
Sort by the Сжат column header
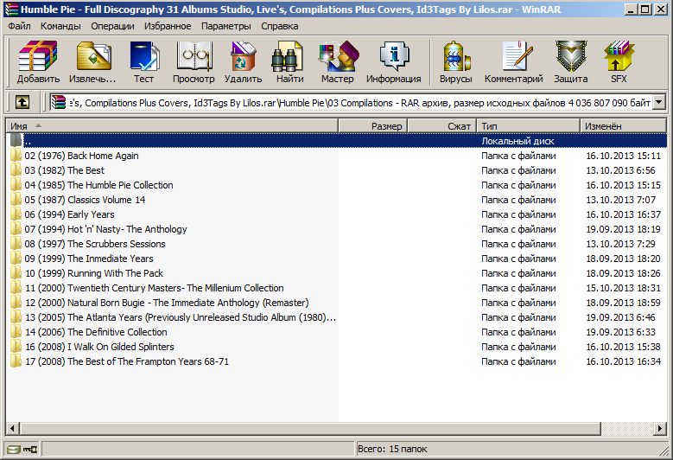click(441, 126)
